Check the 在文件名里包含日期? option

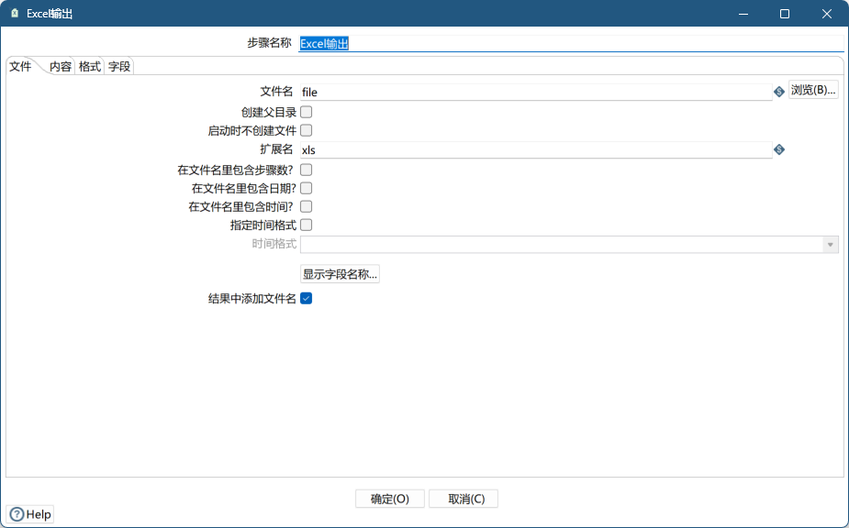[306, 188]
